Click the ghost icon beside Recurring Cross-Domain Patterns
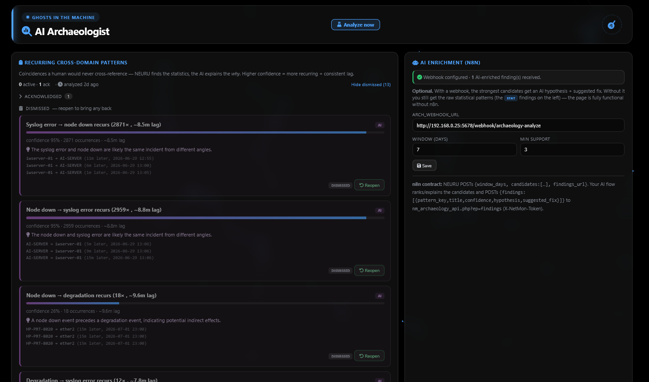 (21, 63)
